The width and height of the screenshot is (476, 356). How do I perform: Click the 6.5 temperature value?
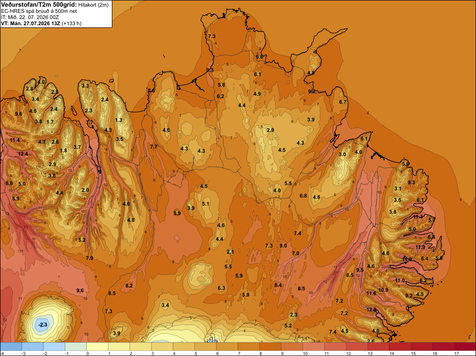coord(350,275)
